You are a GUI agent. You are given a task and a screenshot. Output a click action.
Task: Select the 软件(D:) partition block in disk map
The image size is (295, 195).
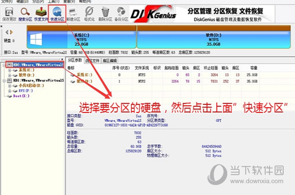point(213,37)
